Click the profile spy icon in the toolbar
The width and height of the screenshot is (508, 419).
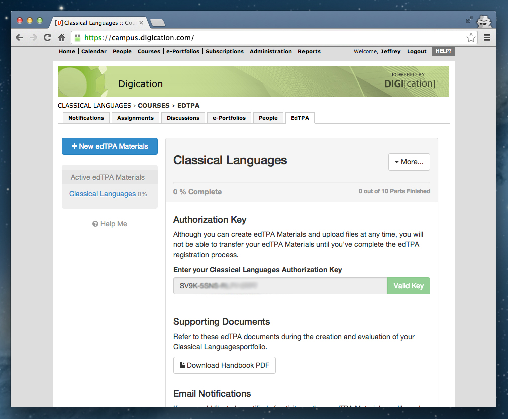pyautogui.click(x=484, y=21)
